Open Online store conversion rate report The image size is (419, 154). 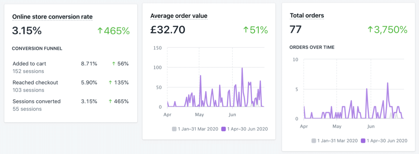(x=52, y=16)
